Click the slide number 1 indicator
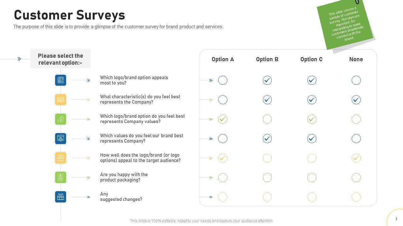Image resolution: width=403 pixels, height=226 pixels. tap(396, 219)
